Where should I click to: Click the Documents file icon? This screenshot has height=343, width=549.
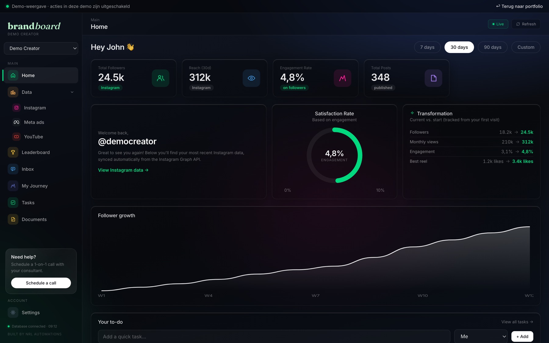pyautogui.click(x=13, y=219)
